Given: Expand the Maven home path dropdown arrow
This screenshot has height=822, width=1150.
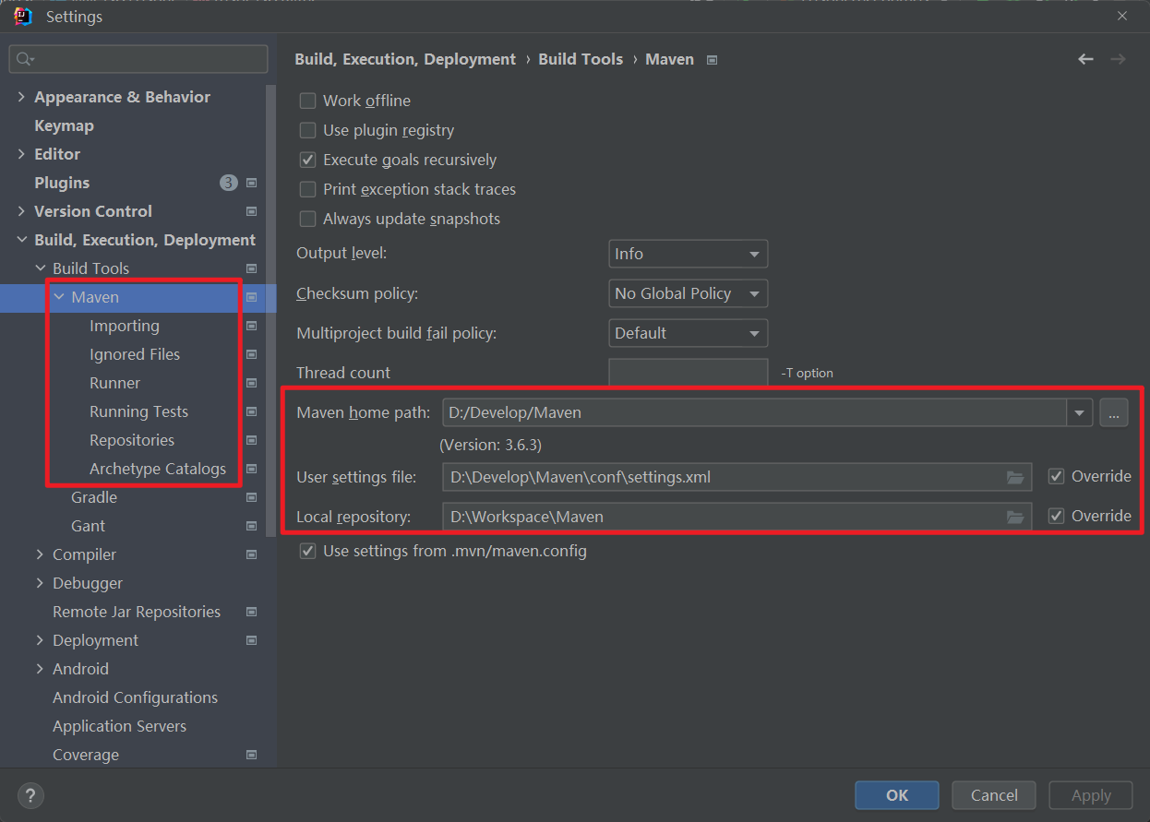Looking at the screenshot, I should [1080, 412].
